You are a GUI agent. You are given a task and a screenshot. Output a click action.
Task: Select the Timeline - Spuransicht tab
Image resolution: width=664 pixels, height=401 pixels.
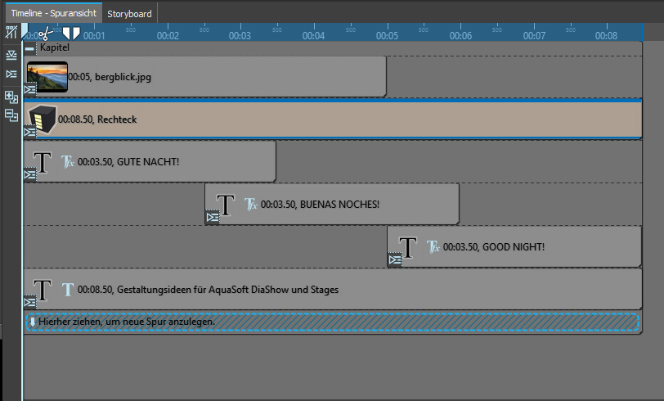point(54,13)
